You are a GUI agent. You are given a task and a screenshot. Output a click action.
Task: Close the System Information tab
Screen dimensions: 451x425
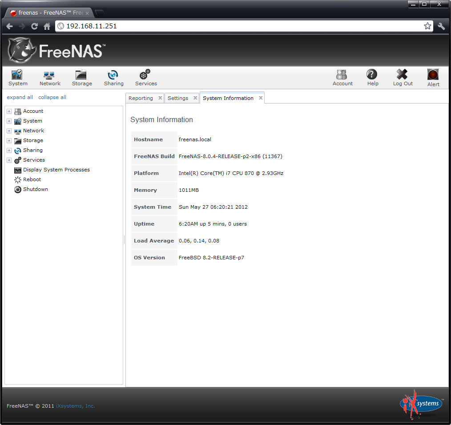coord(261,98)
